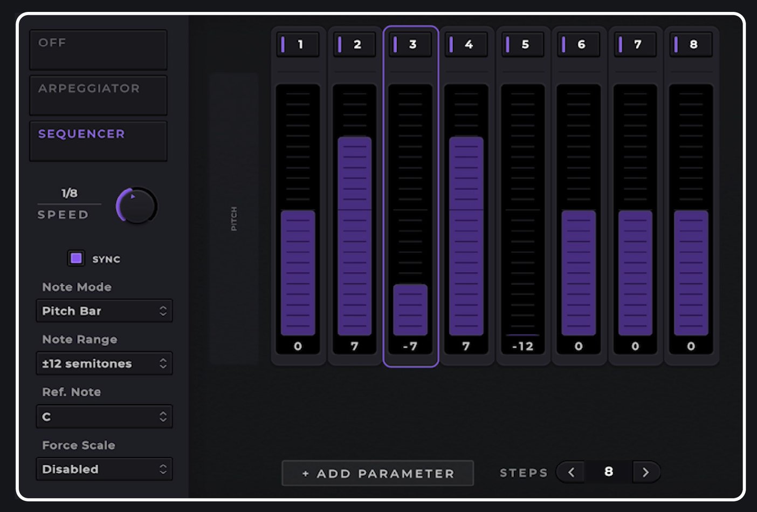Click the ADD PARAMETER button
The height and width of the screenshot is (512, 757).
377,473
